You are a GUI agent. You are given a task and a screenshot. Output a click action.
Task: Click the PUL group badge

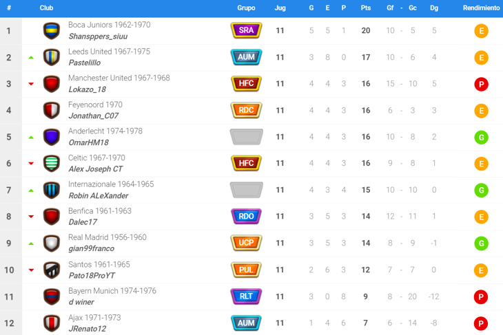[x=246, y=270]
